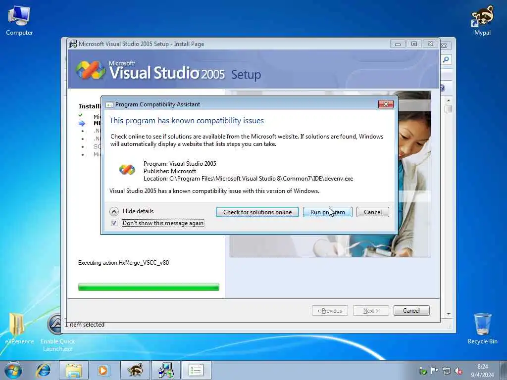Collapse details with Hide details chevron
The height and width of the screenshot is (380, 507).
click(x=114, y=211)
